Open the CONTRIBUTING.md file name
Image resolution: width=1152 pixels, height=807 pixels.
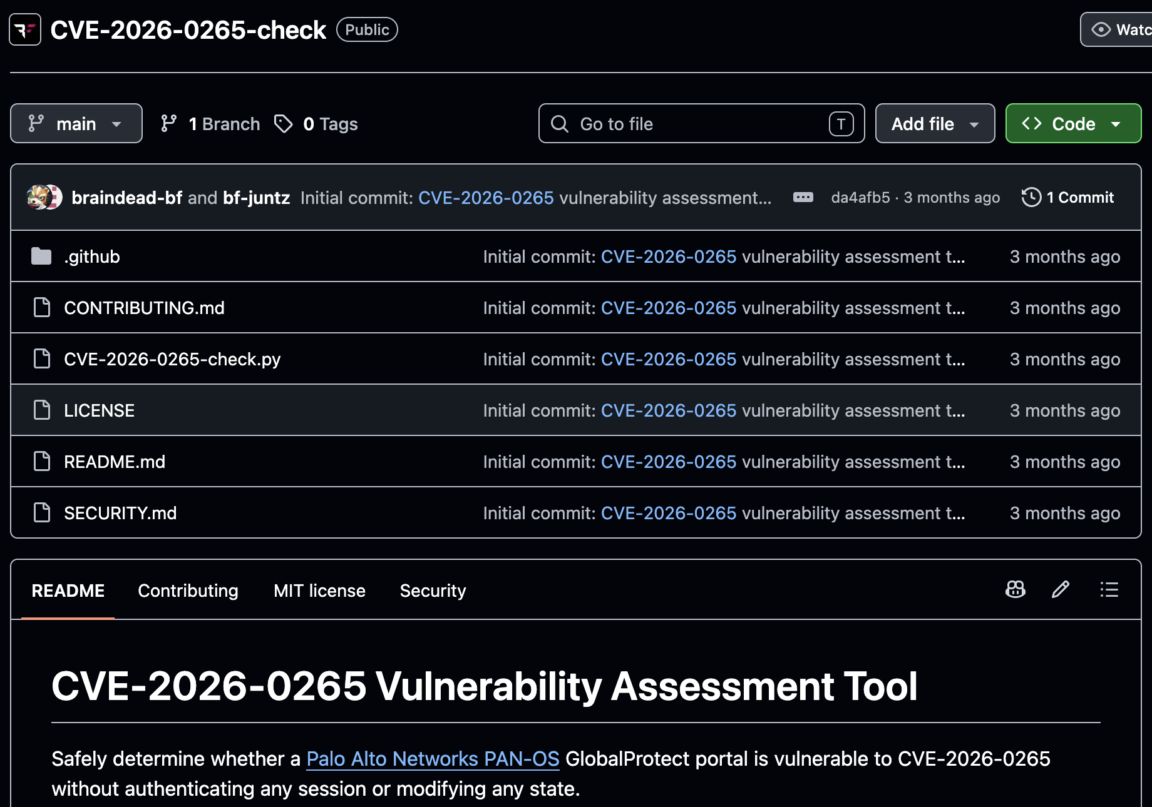point(144,308)
